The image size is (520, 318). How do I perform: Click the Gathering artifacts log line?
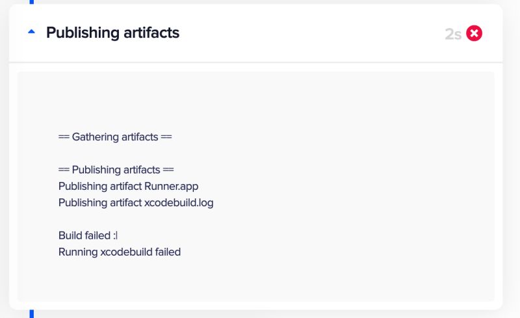click(115, 137)
